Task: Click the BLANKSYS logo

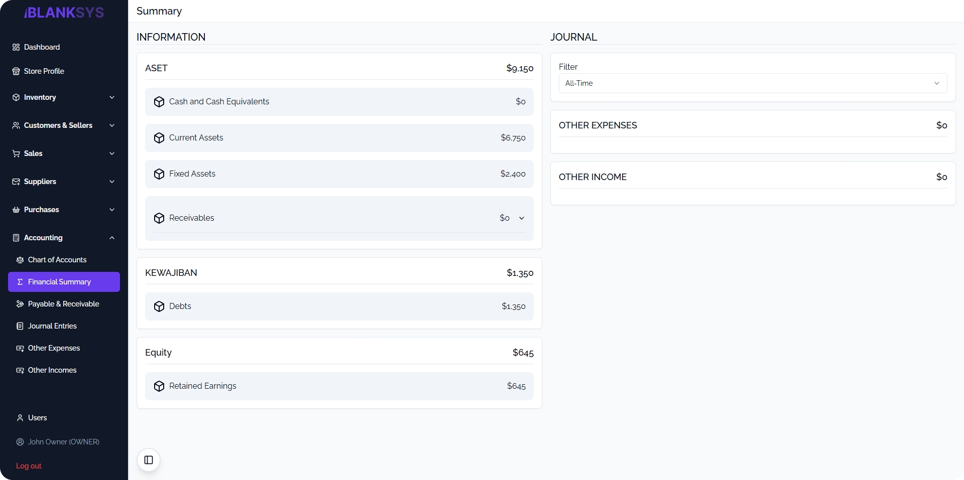Action: pyautogui.click(x=64, y=12)
